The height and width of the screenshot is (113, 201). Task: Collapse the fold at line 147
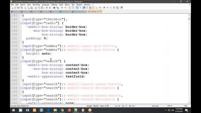point(21,23)
